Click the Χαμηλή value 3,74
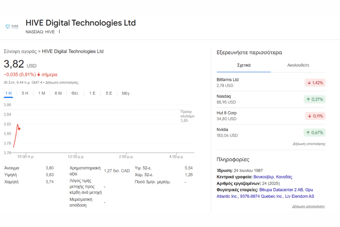This screenshot has height=227, width=340. 50,182
